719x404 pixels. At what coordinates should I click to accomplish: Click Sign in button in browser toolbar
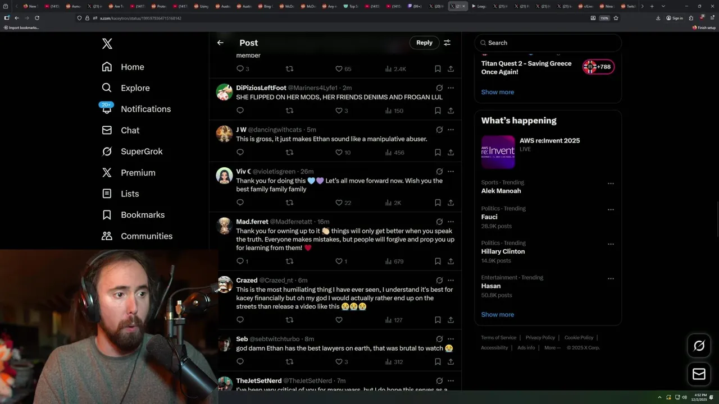click(675, 18)
